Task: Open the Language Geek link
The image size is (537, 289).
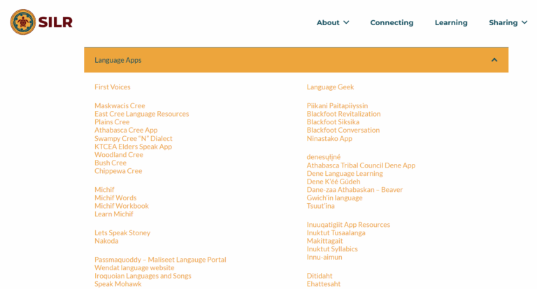Action: tap(330, 87)
